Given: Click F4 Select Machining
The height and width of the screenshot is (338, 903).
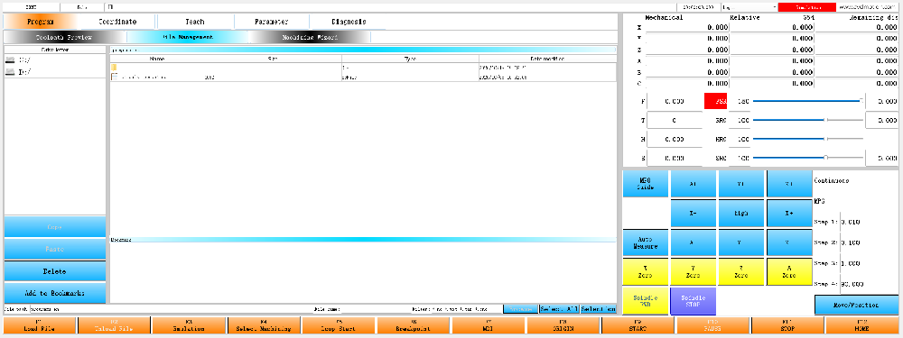Looking at the screenshot, I should 264,326.
